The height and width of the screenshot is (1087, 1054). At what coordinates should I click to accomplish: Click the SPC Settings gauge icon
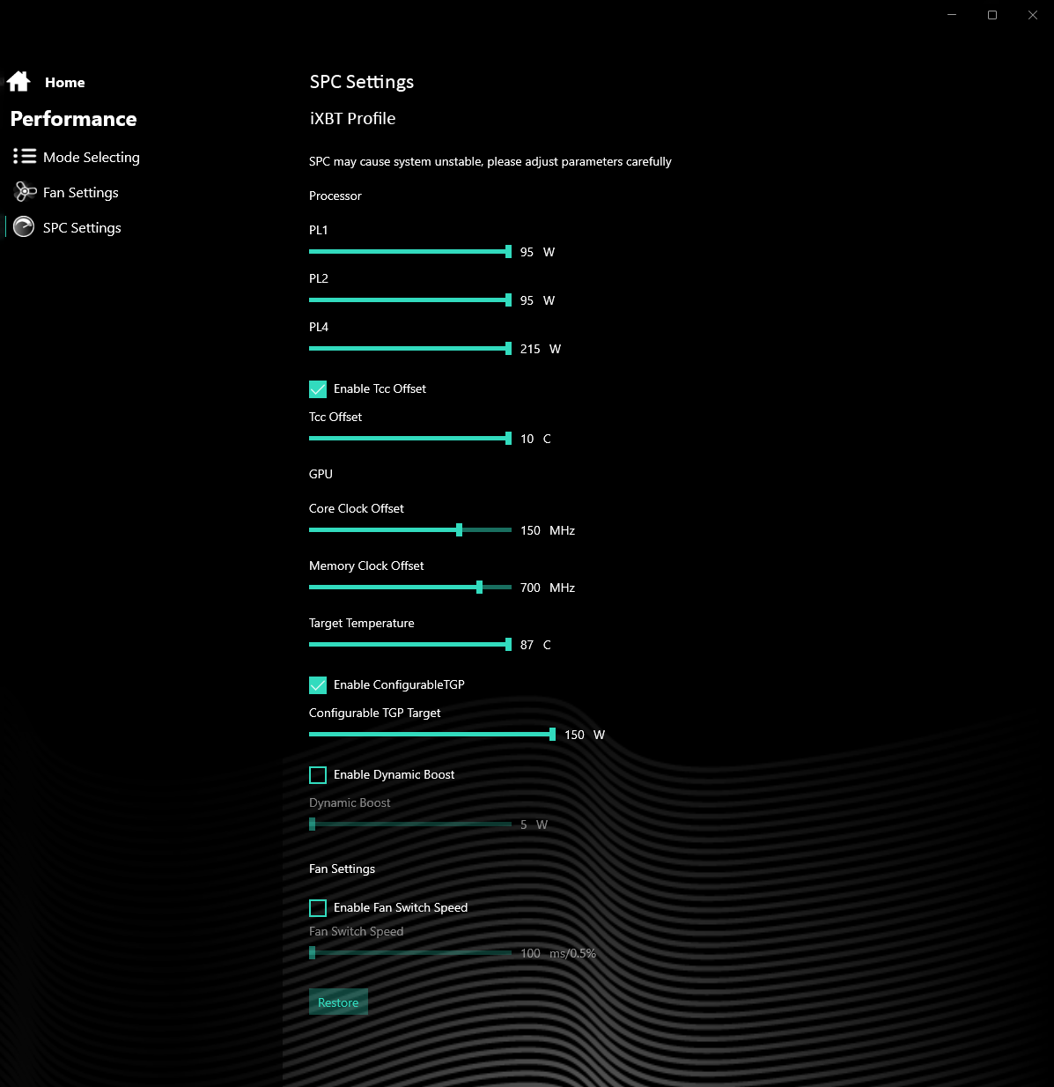[24, 227]
